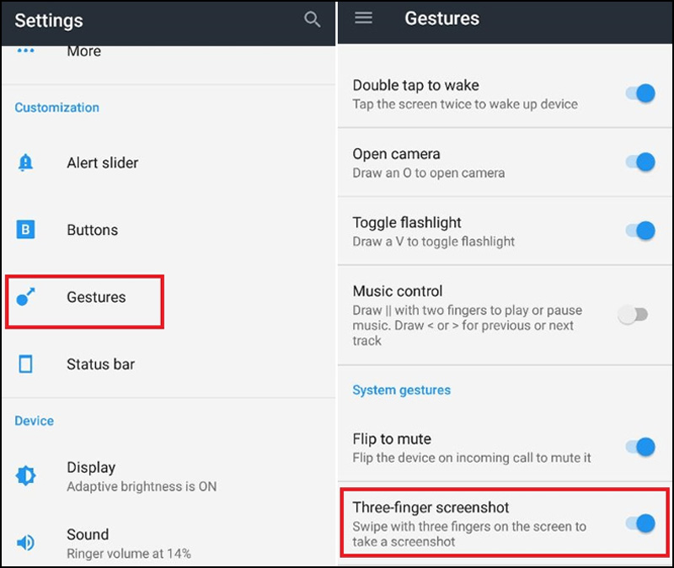Disable the Double tap to wake toggle
The image size is (674, 568).
tap(640, 93)
